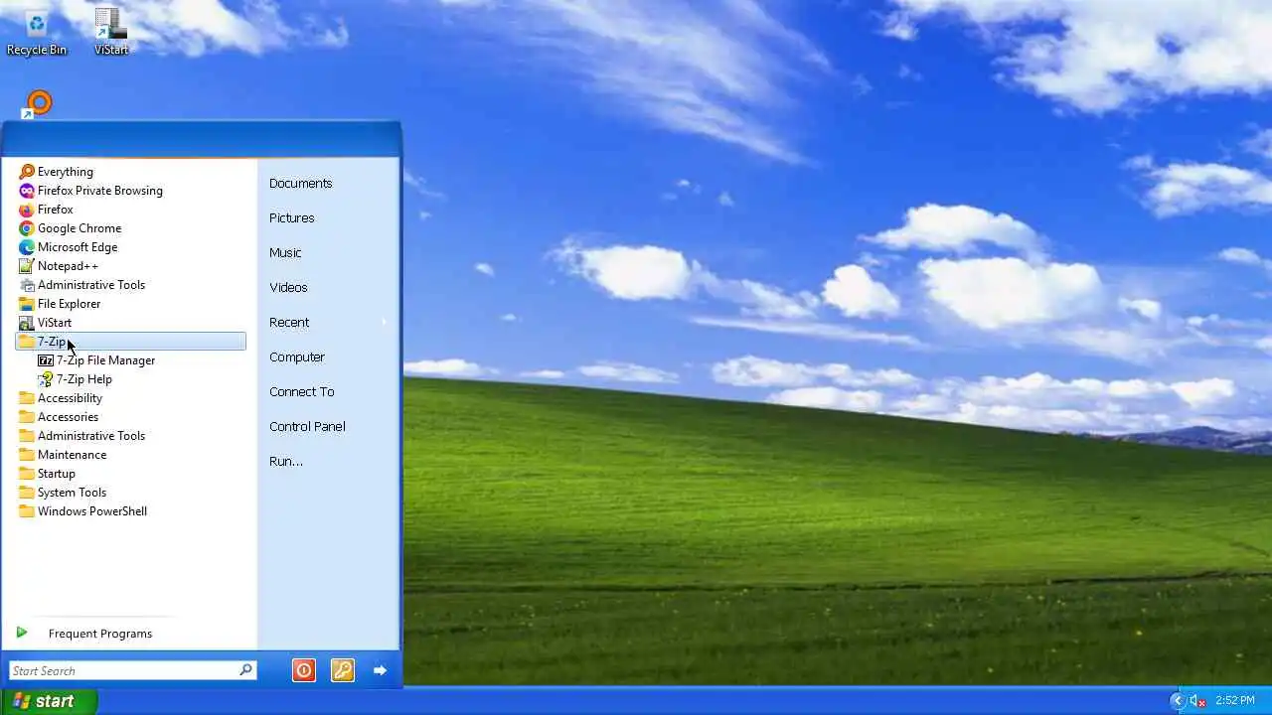The height and width of the screenshot is (715, 1272).
Task: Launch File Explorer
Action: point(60,304)
